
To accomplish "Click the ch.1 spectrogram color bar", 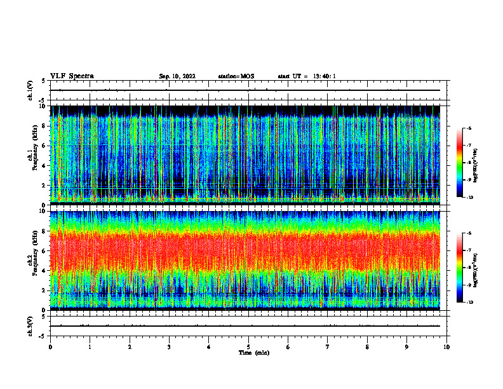I will [x=459, y=163].
